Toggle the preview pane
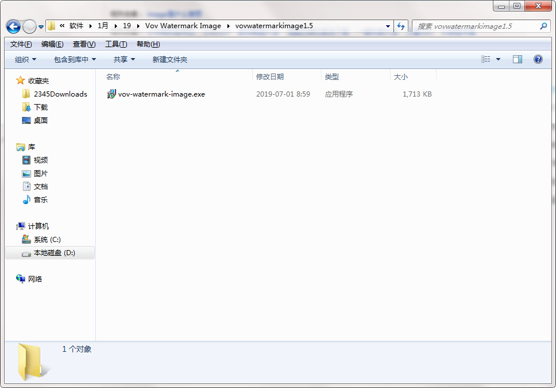The image size is (556, 388). [x=518, y=59]
